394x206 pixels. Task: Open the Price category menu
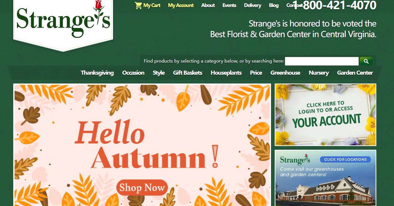(256, 73)
